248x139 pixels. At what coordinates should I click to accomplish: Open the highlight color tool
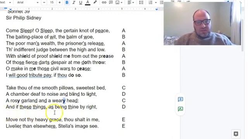pyautogui.click(x=95, y=2)
